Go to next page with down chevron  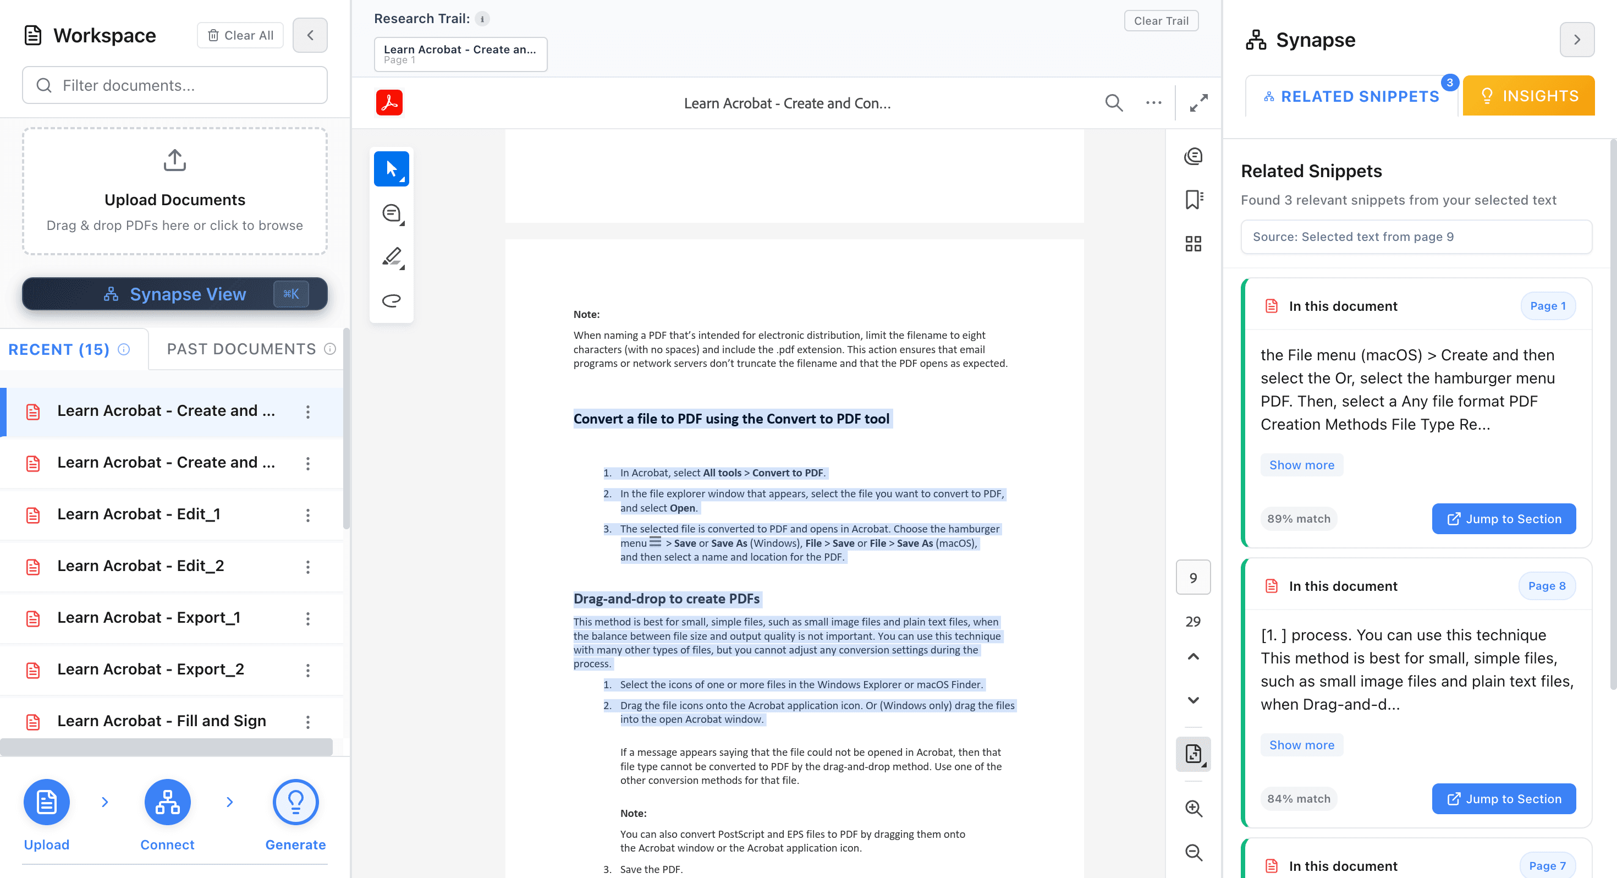[1193, 700]
